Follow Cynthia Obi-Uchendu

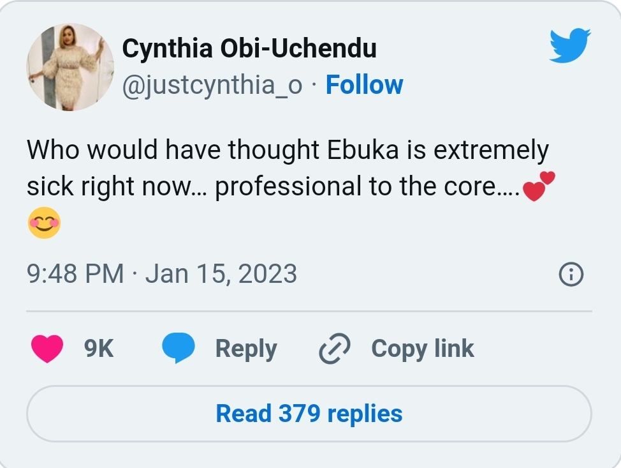pos(364,85)
